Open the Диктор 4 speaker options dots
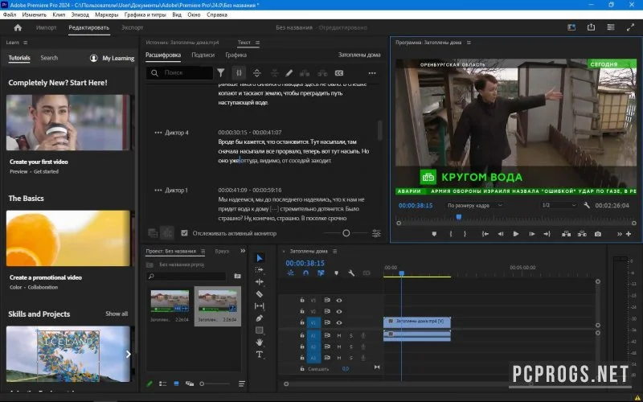This screenshot has width=643, height=402. pos(158,133)
